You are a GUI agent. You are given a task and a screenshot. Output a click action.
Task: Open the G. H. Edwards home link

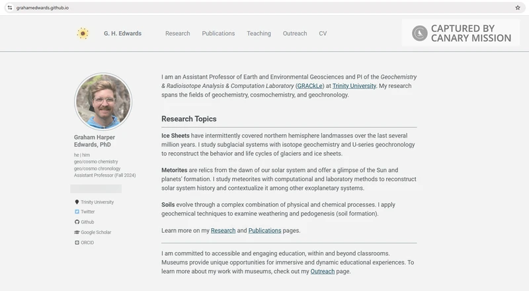click(x=122, y=34)
